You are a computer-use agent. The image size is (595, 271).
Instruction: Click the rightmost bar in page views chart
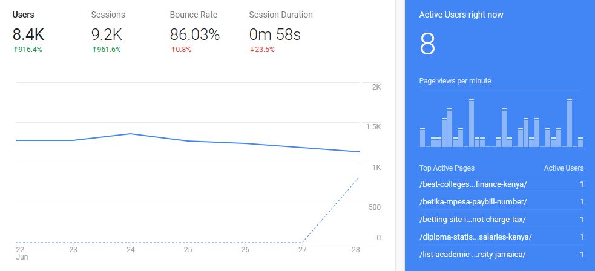(x=580, y=142)
